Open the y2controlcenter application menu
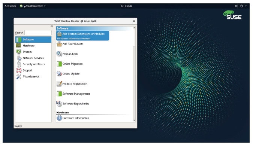 pyautogui.click(x=33, y=6)
